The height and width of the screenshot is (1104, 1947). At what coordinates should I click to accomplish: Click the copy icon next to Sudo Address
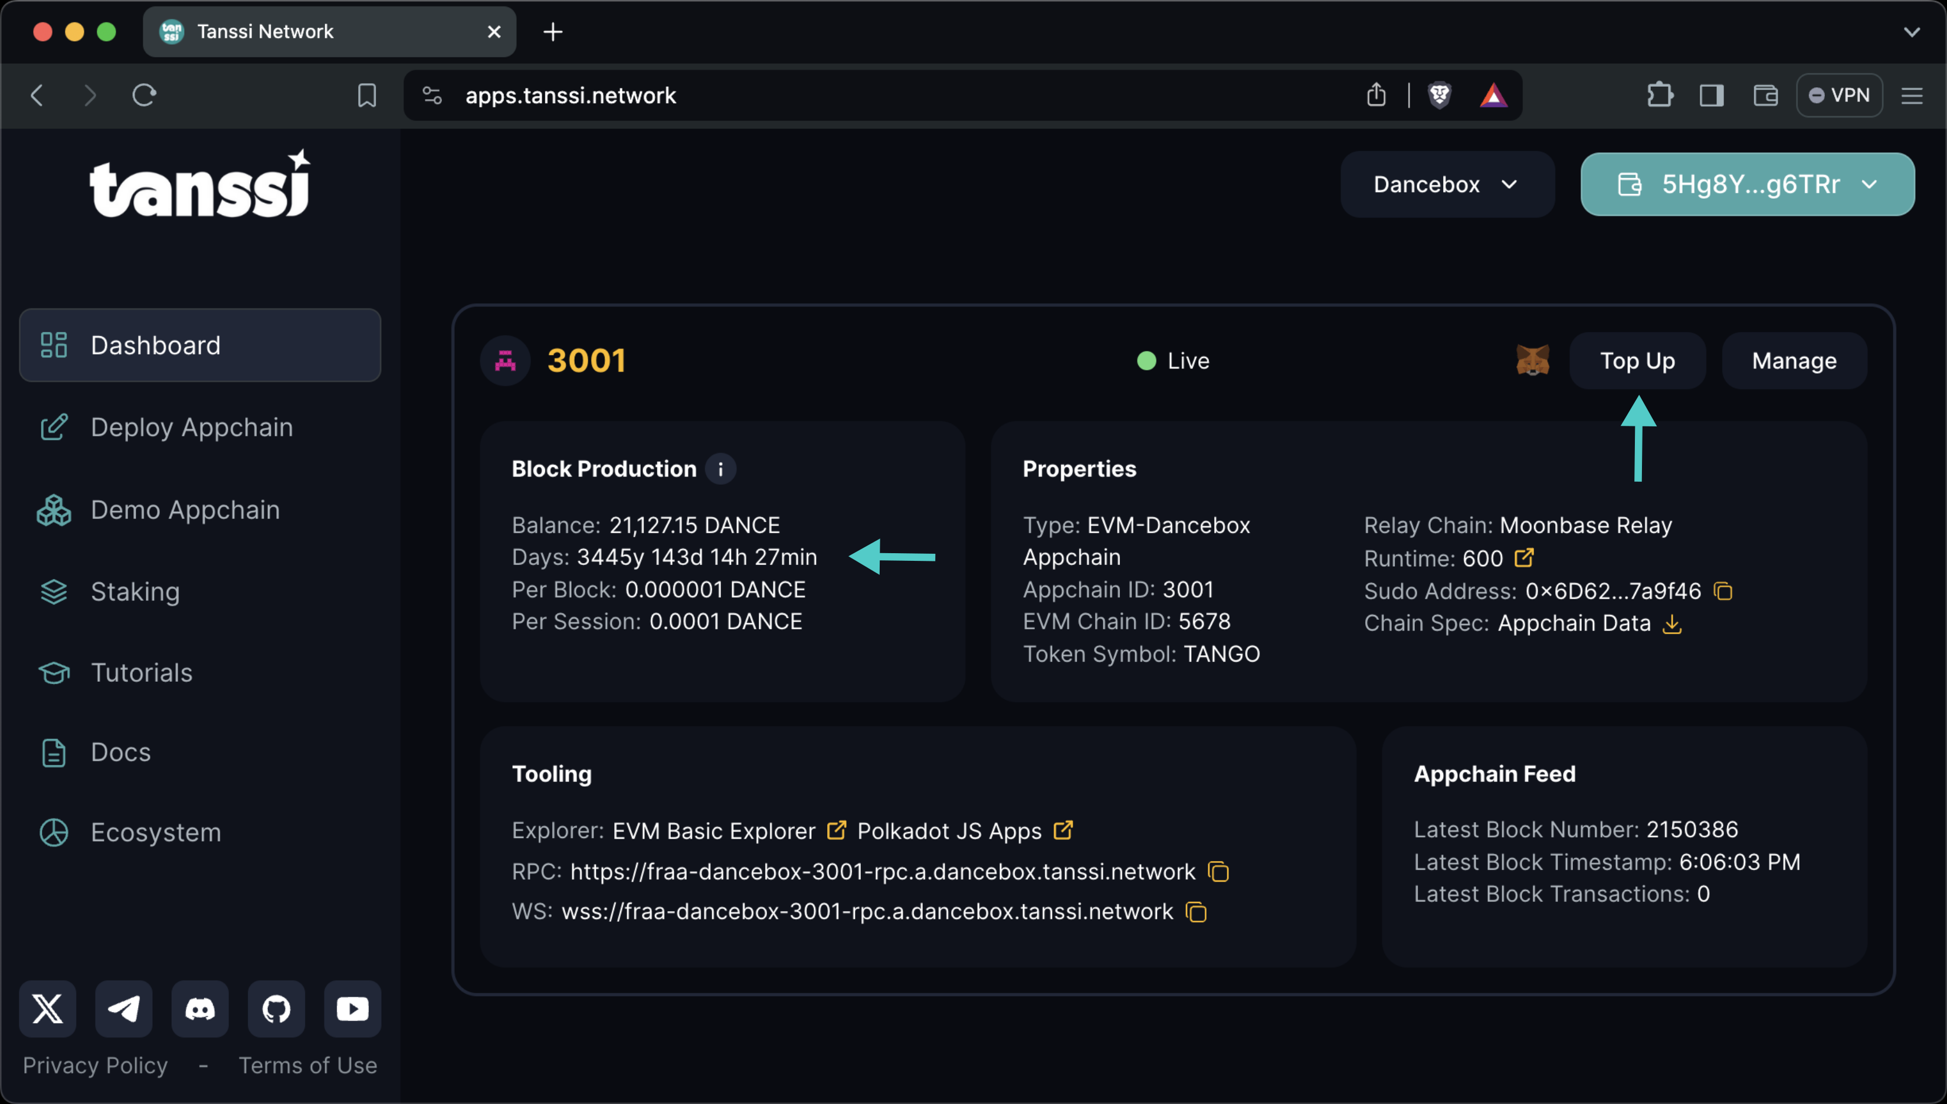click(x=1725, y=589)
